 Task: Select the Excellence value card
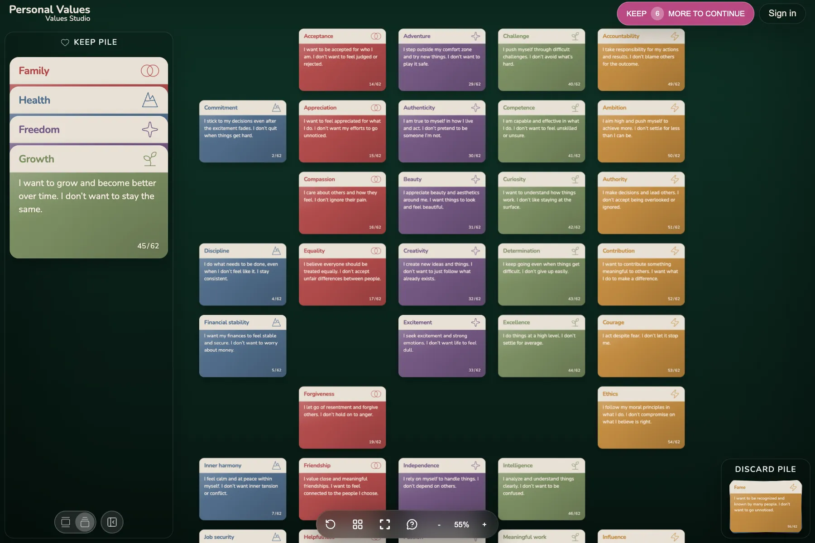[x=542, y=346]
